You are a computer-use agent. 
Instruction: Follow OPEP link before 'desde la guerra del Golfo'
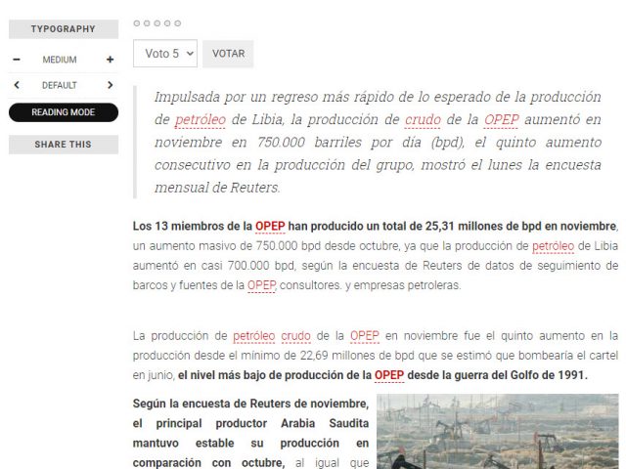point(389,374)
